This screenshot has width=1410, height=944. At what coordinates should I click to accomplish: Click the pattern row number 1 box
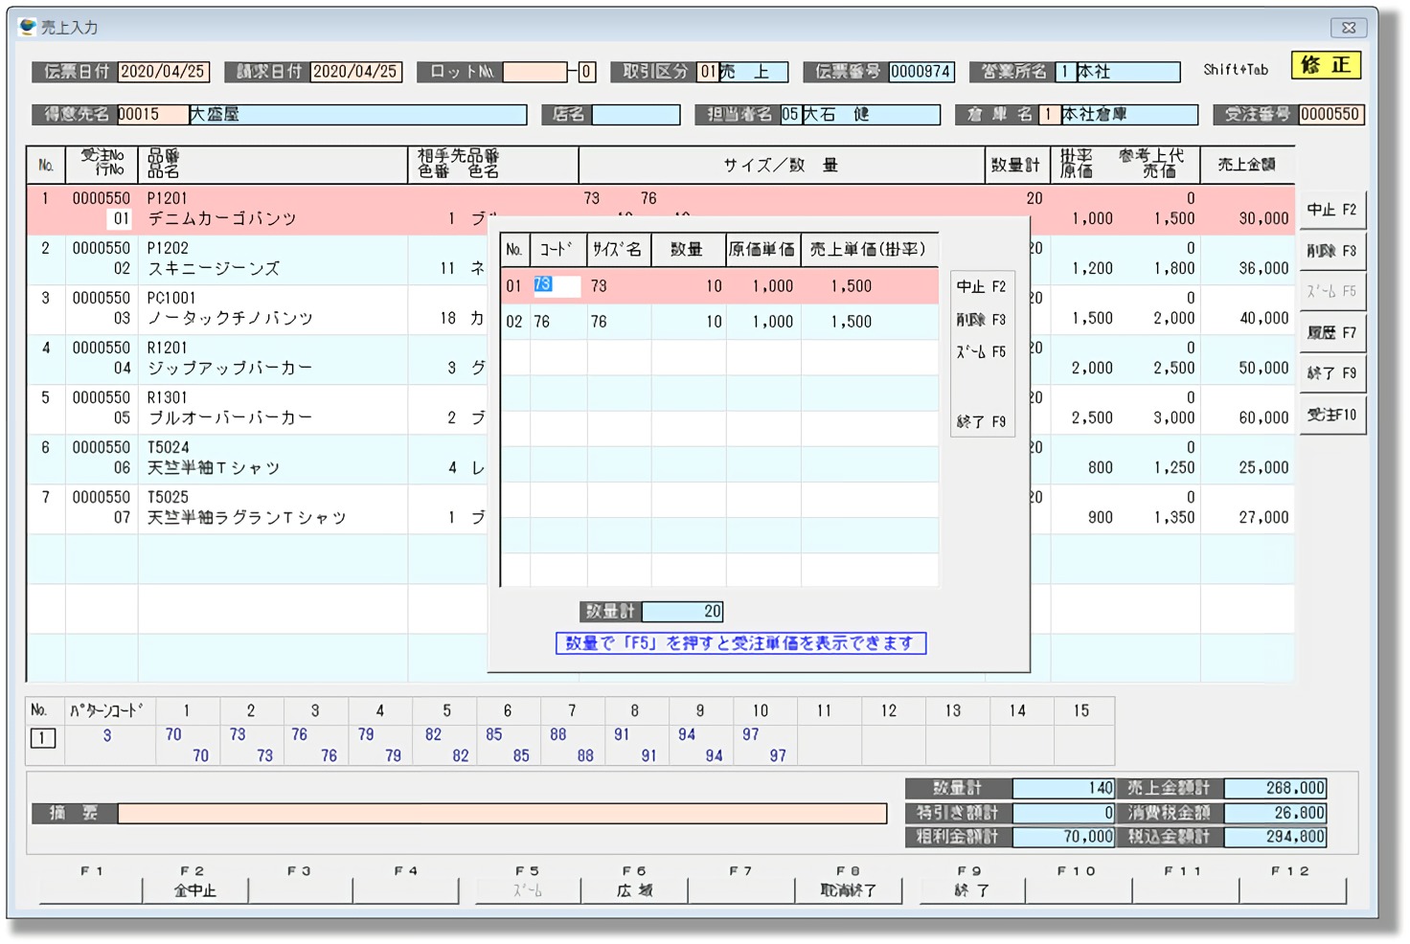(x=43, y=738)
